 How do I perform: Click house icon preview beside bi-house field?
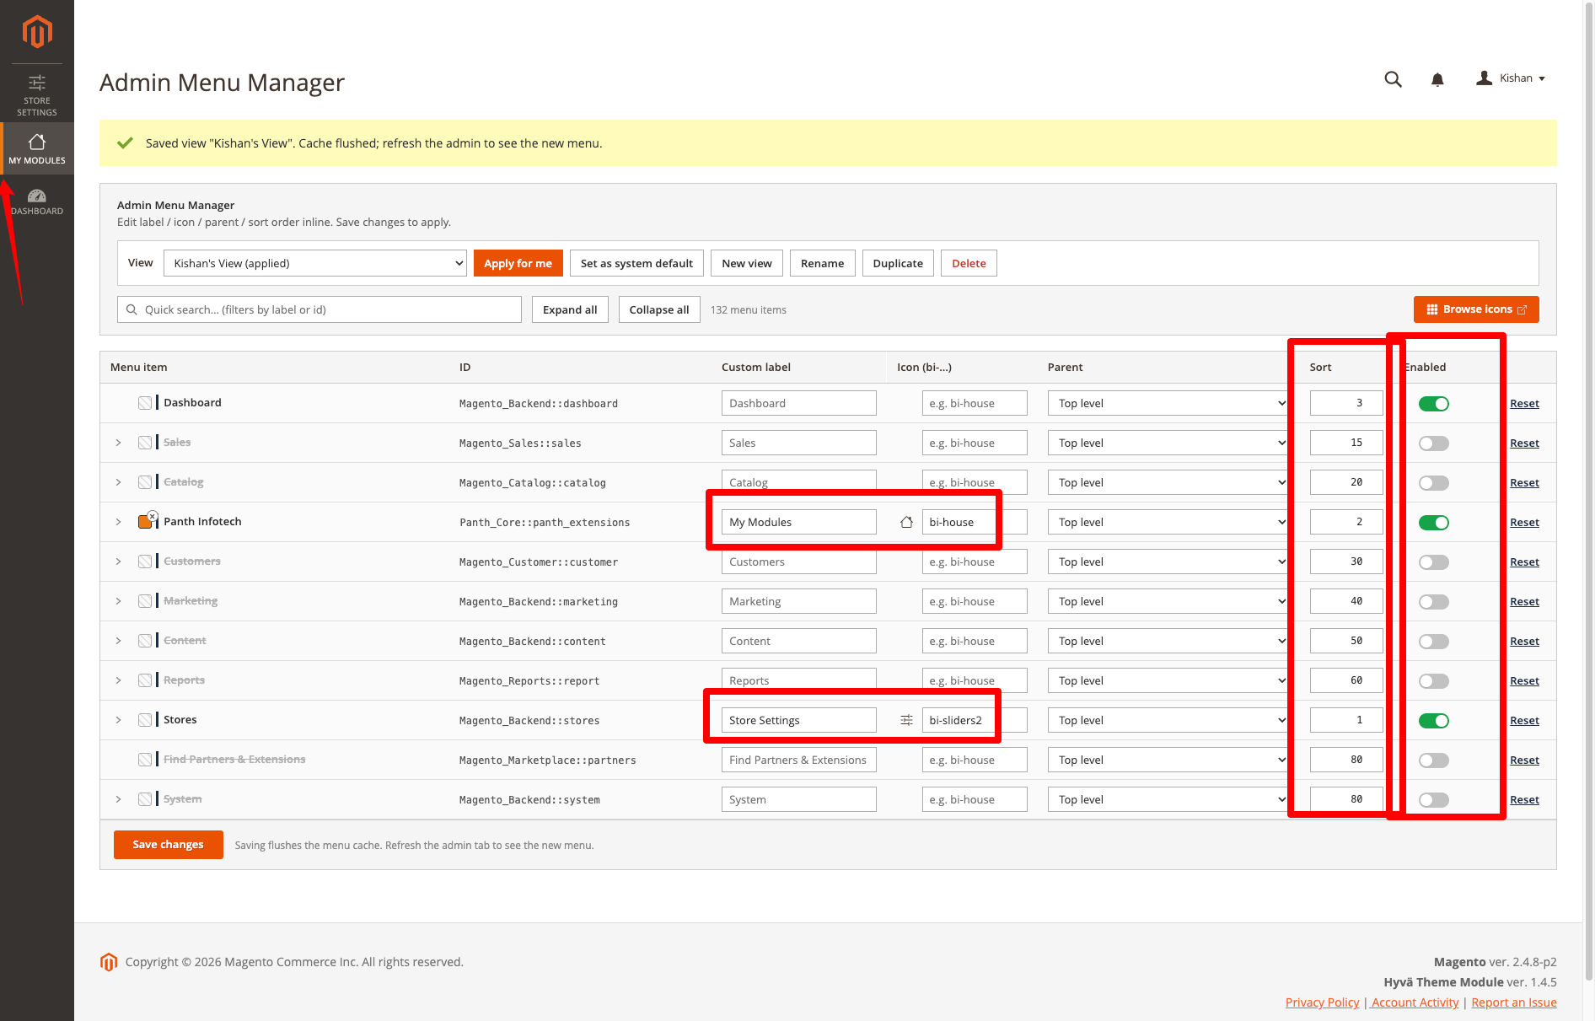pos(906,522)
